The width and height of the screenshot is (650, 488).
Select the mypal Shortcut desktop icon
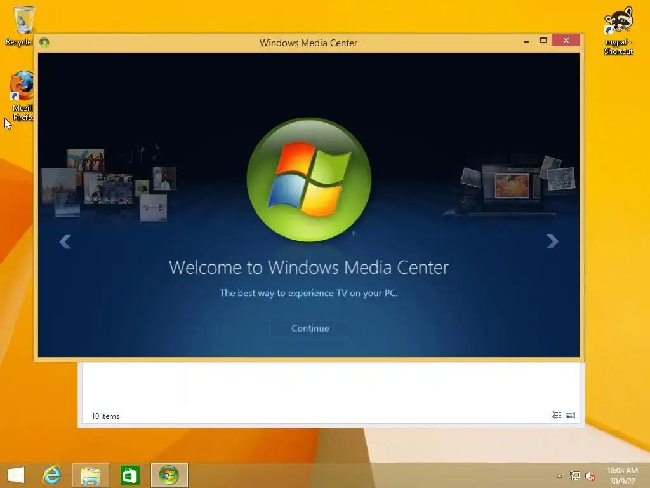tap(618, 30)
